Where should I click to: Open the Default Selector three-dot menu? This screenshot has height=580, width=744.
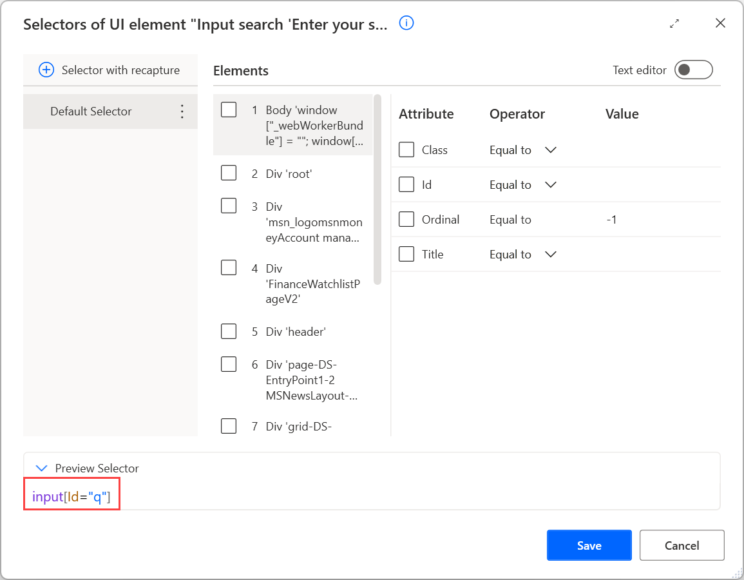[182, 111]
